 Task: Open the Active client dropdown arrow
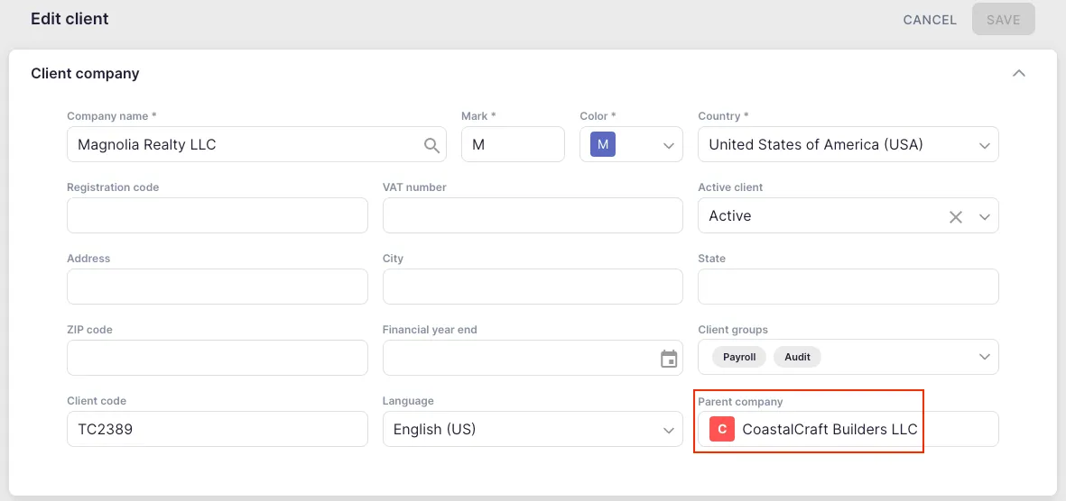coord(984,216)
